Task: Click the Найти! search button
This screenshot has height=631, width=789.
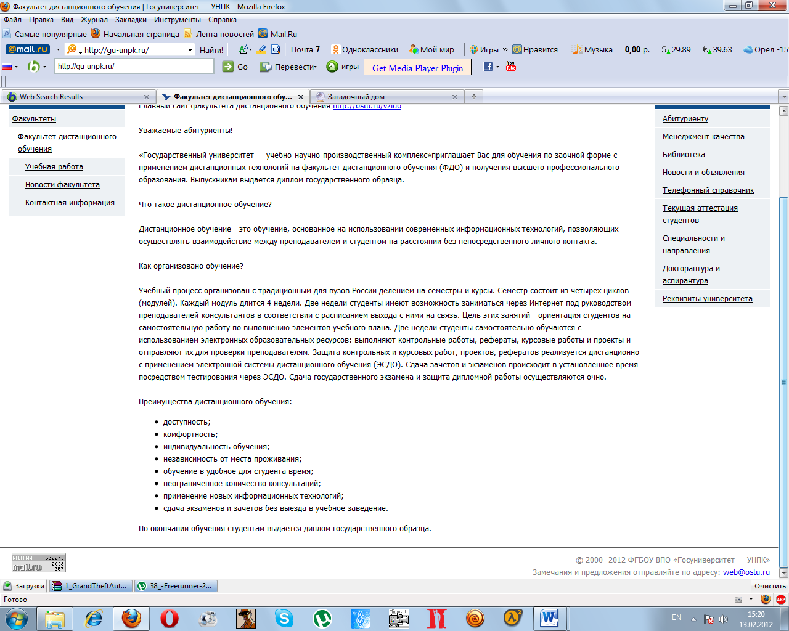Action: point(211,50)
